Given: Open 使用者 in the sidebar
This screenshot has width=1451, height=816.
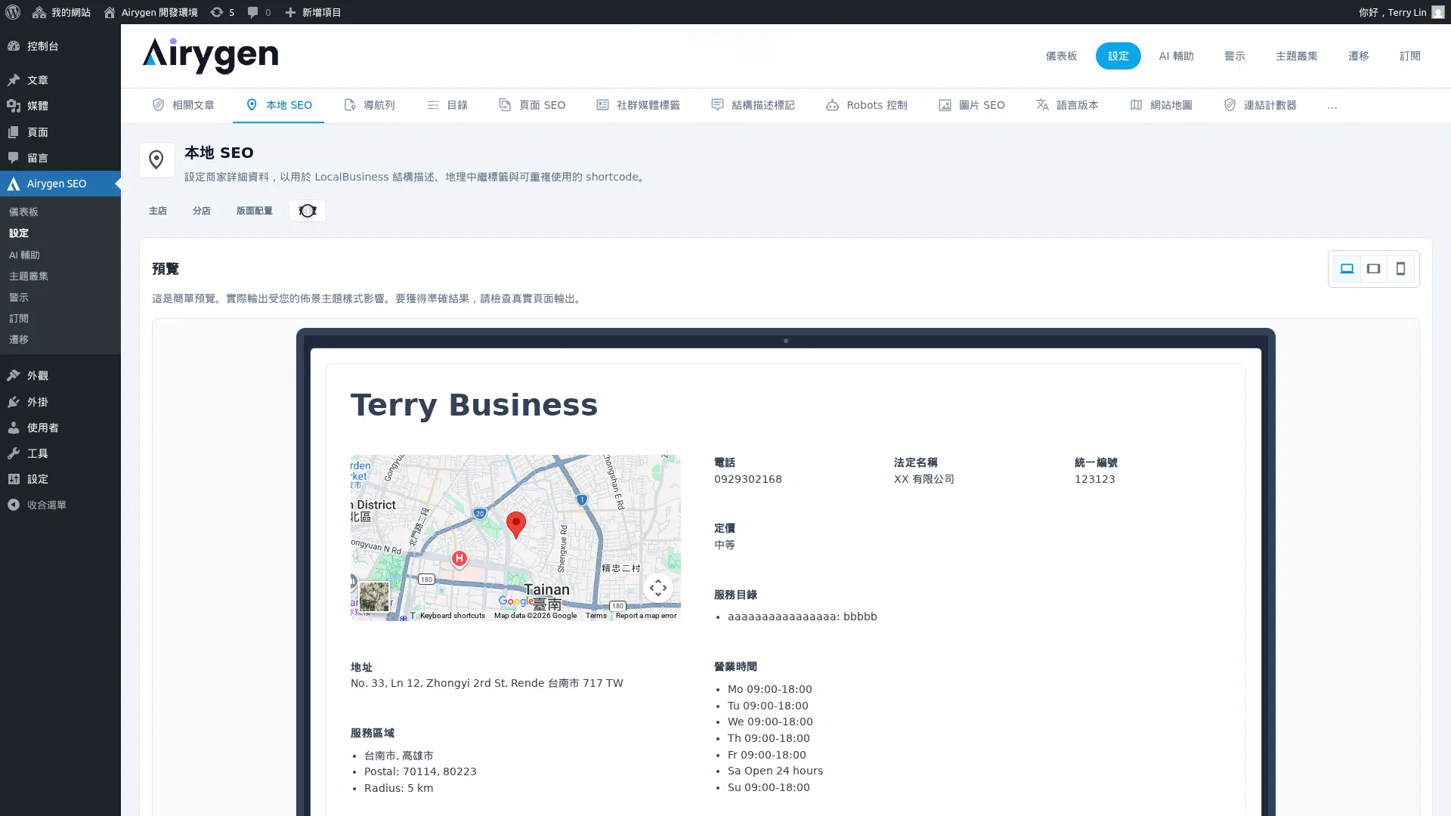Looking at the screenshot, I should click(x=60, y=428).
